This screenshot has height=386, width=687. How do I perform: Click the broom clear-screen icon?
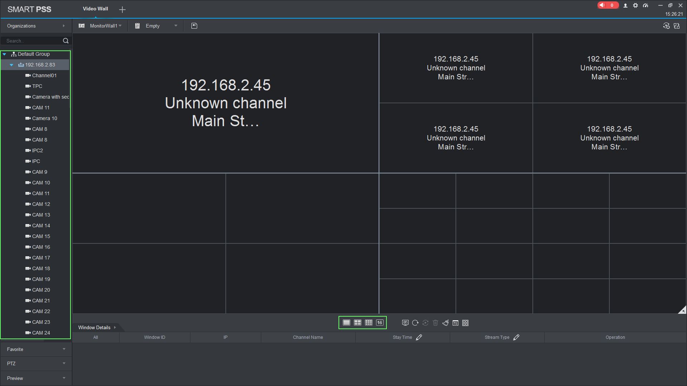(x=445, y=323)
